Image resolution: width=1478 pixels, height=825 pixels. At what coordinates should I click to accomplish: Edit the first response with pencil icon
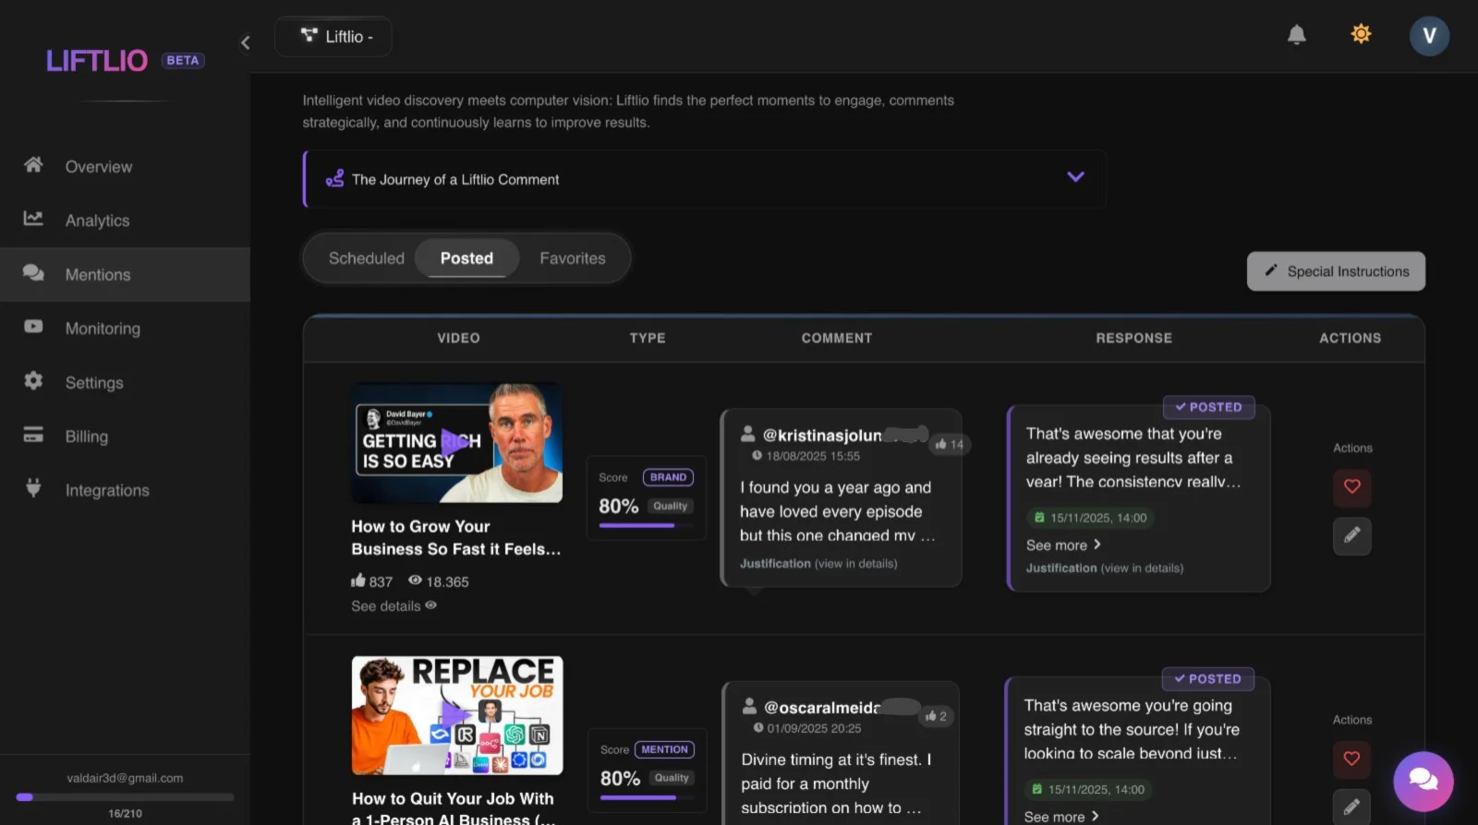click(1351, 535)
